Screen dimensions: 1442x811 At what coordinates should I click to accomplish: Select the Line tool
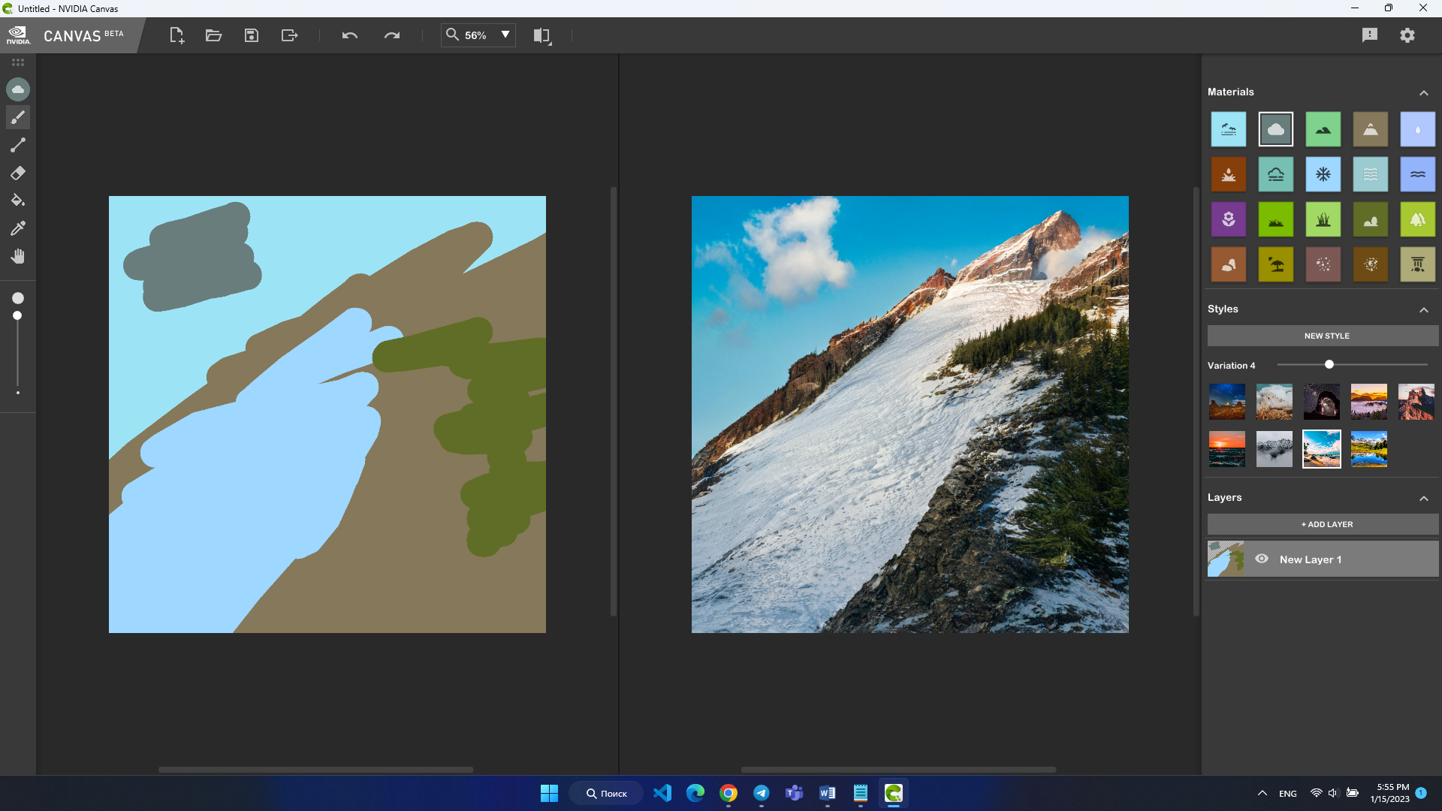[x=18, y=145]
